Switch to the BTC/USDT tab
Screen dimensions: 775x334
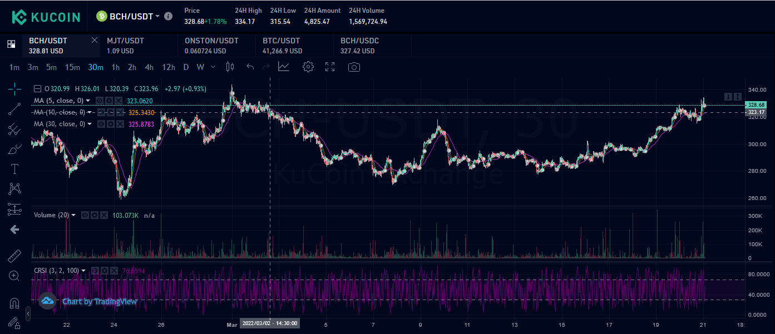pos(295,46)
